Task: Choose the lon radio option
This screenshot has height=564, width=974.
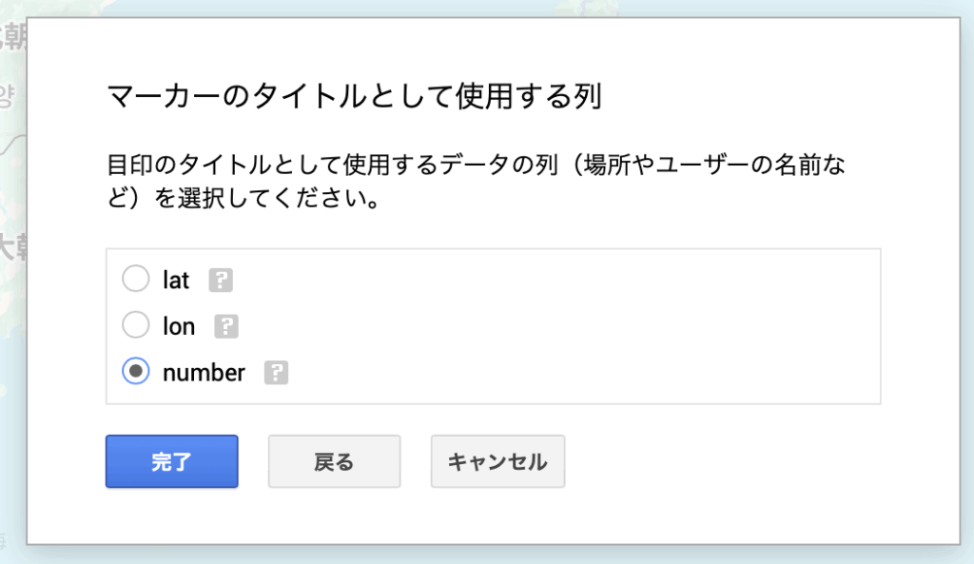Action: (x=136, y=326)
